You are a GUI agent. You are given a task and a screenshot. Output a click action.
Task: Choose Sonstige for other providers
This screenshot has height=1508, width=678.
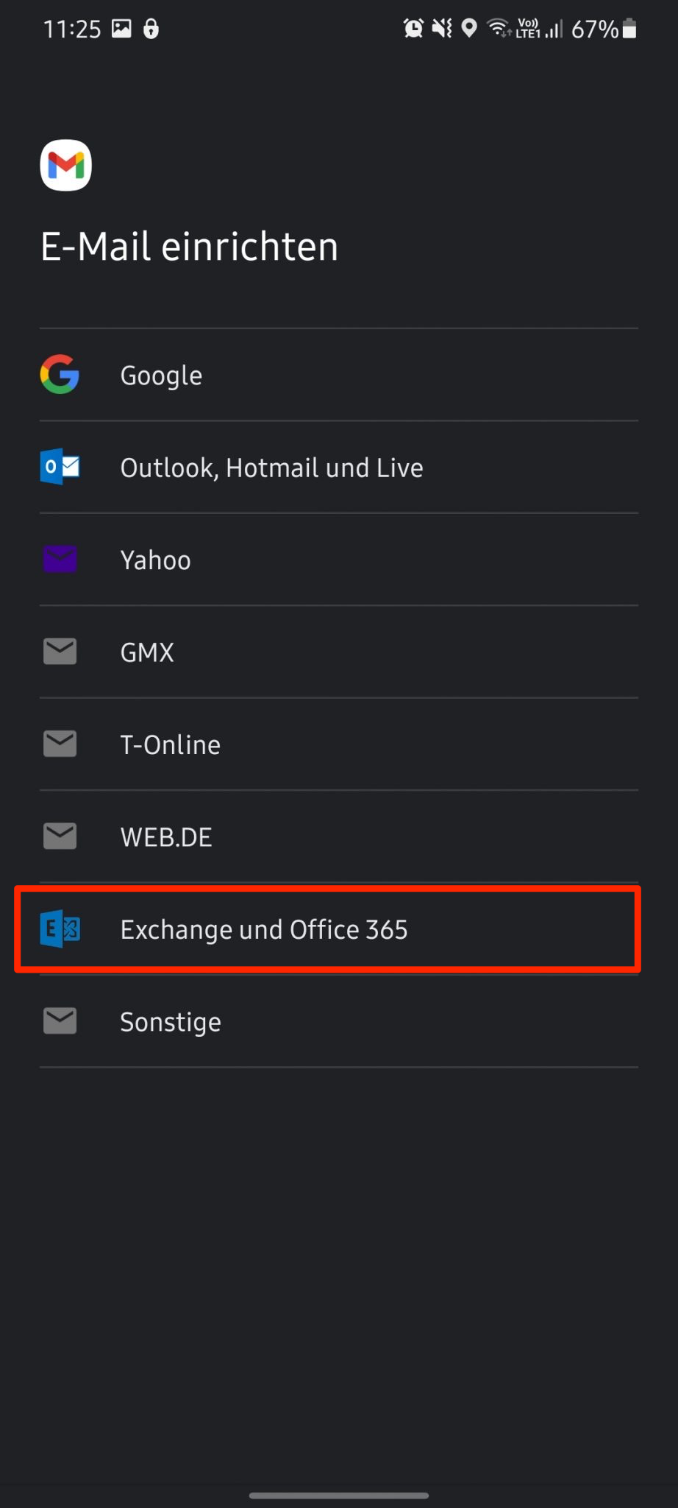[171, 1022]
